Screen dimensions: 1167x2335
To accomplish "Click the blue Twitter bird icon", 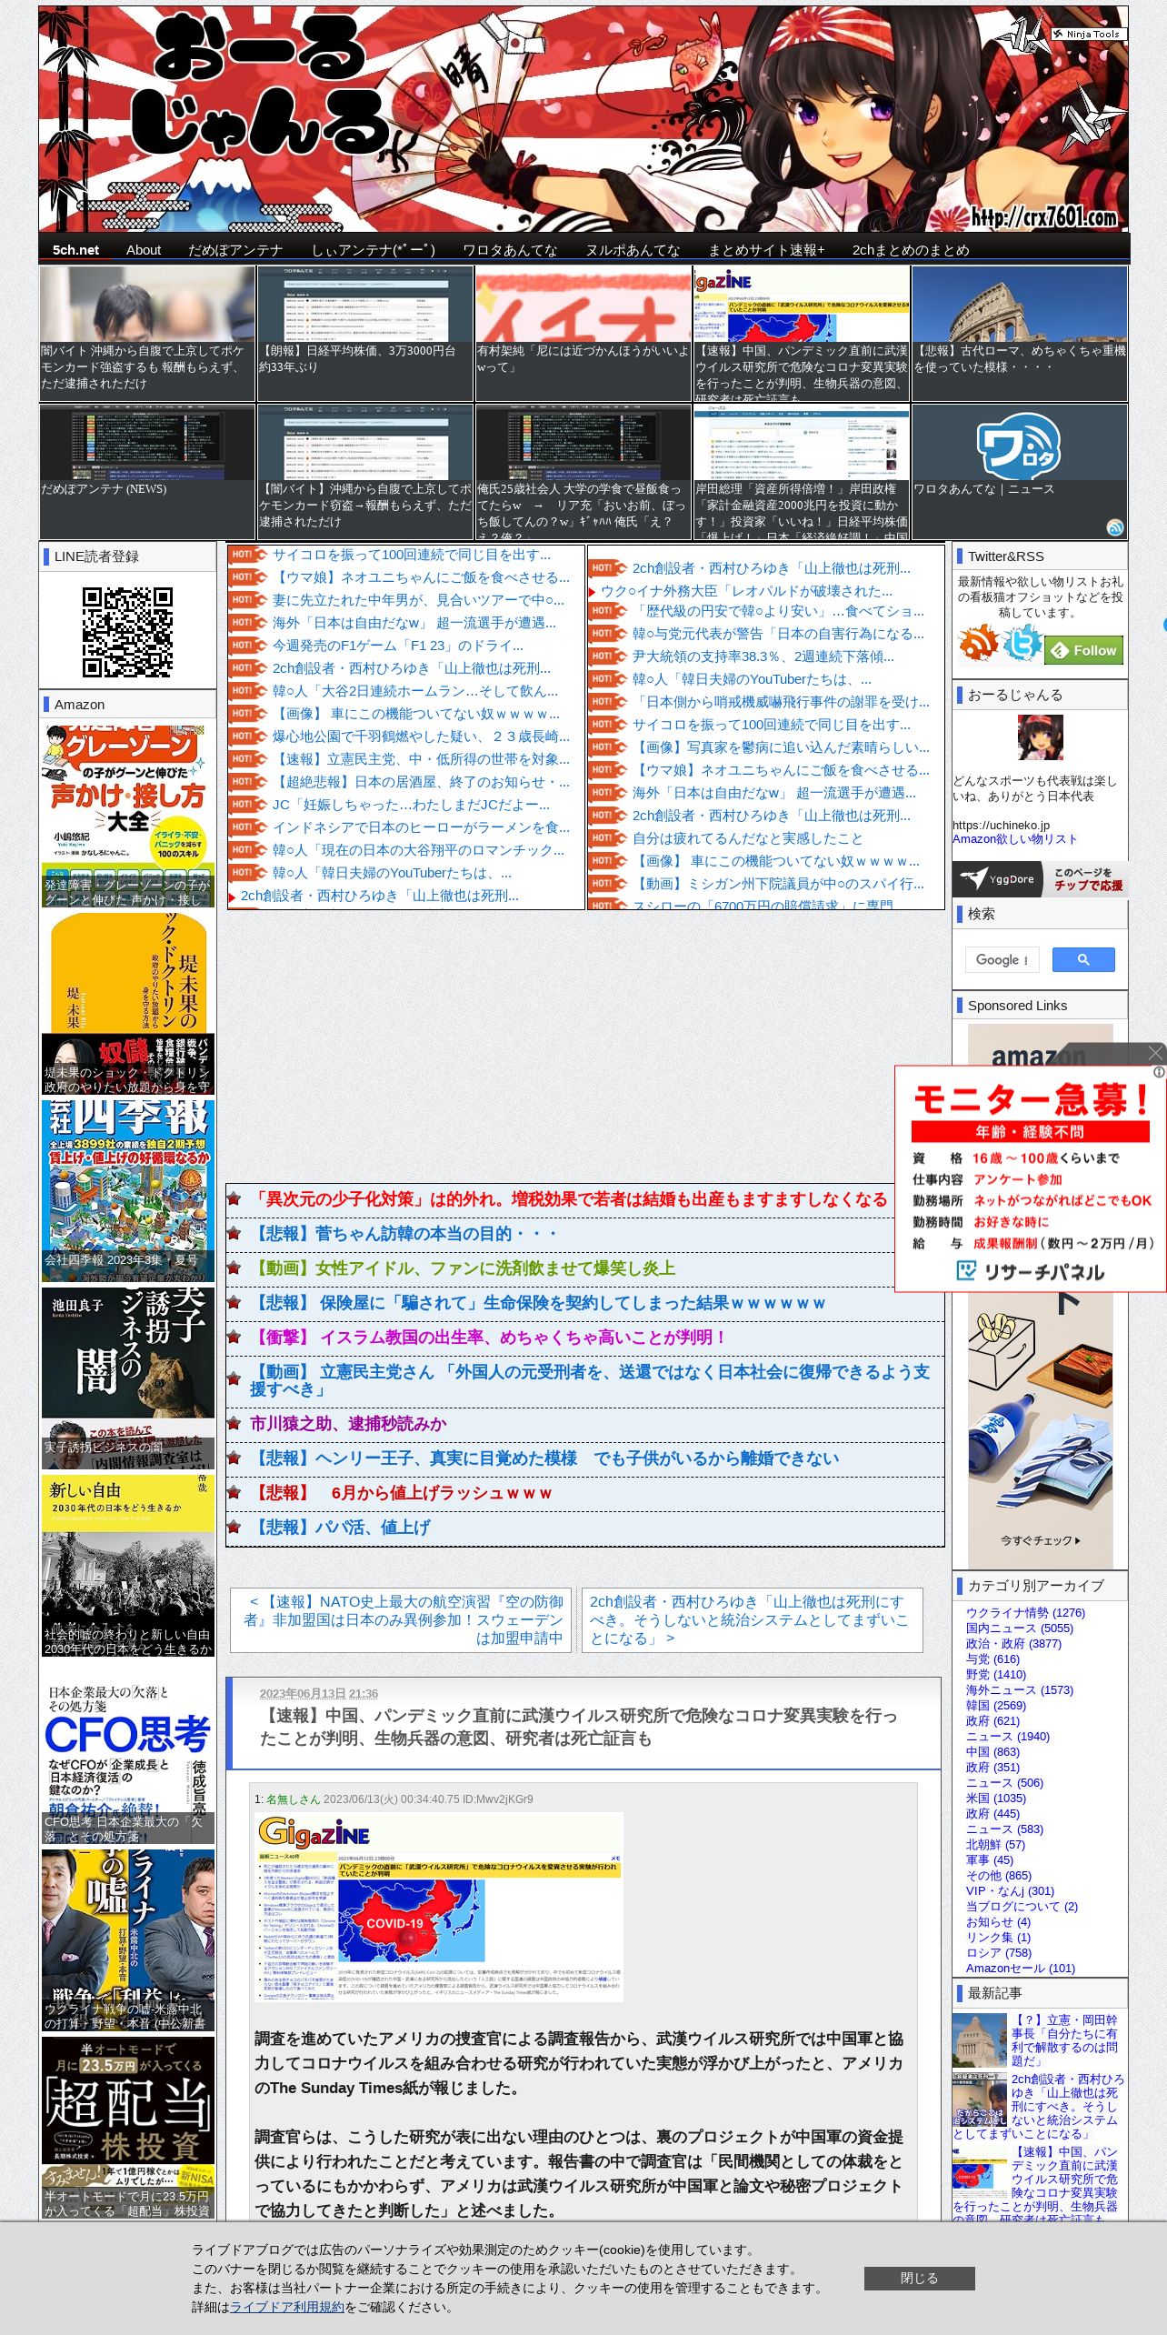I will 1022,644.
